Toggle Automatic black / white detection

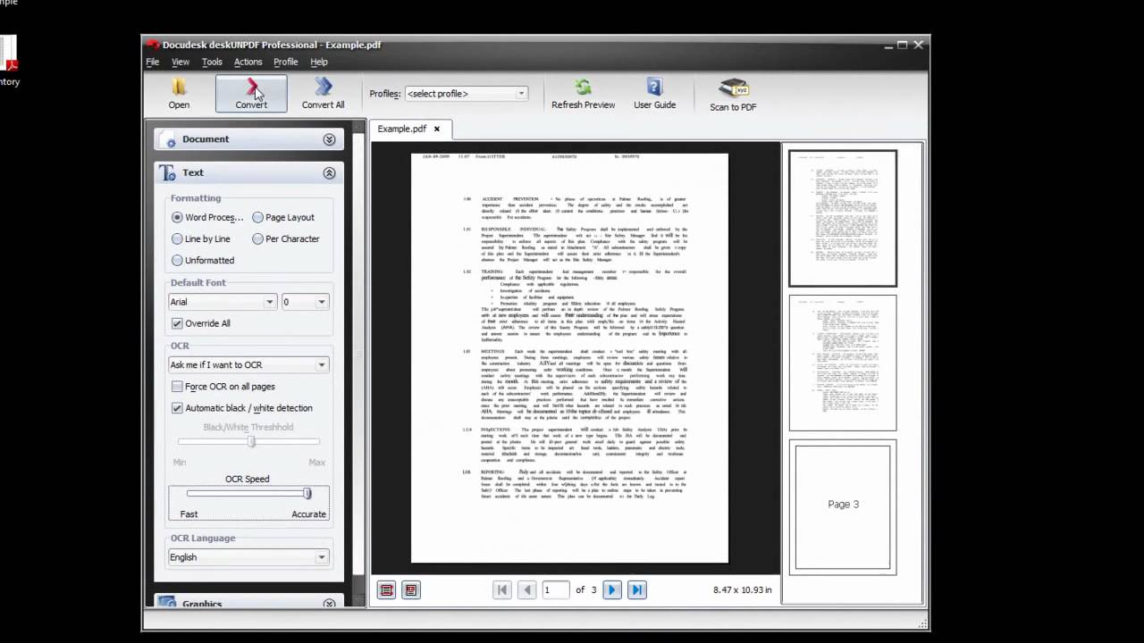(x=177, y=408)
